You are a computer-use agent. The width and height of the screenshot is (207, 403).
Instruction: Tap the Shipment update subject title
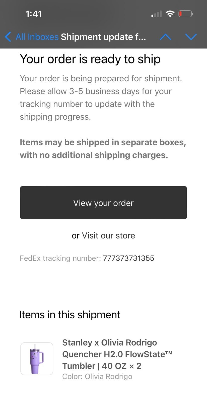coord(103,37)
